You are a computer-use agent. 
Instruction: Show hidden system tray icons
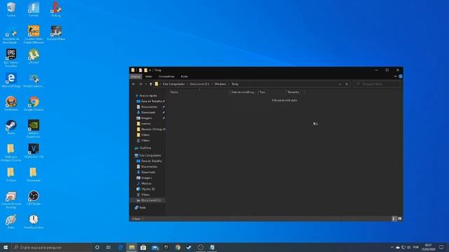coord(392,247)
